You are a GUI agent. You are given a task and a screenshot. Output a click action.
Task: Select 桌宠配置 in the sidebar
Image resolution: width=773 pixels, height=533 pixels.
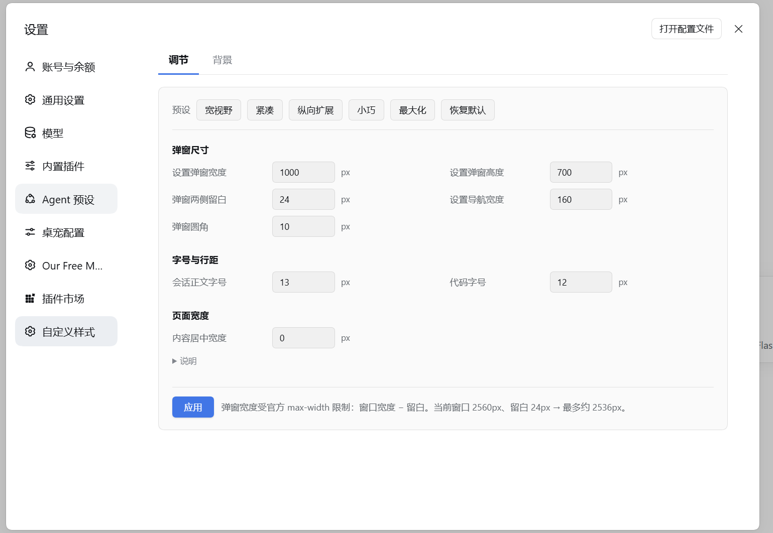66,232
